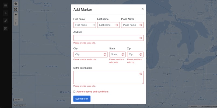Click the geolocate crosshair map control

click(x=16, y=4)
